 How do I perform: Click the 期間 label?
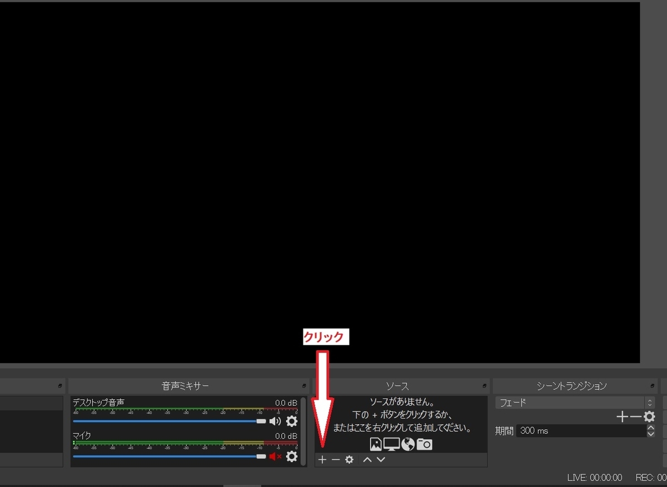[504, 431]
